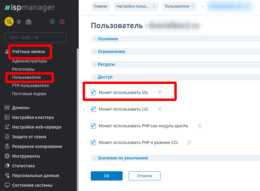The height and width of the screenshot is (191, 260).
Task: Disable PHP как модуль apache checkbox
Action: (x=94, y=126)
